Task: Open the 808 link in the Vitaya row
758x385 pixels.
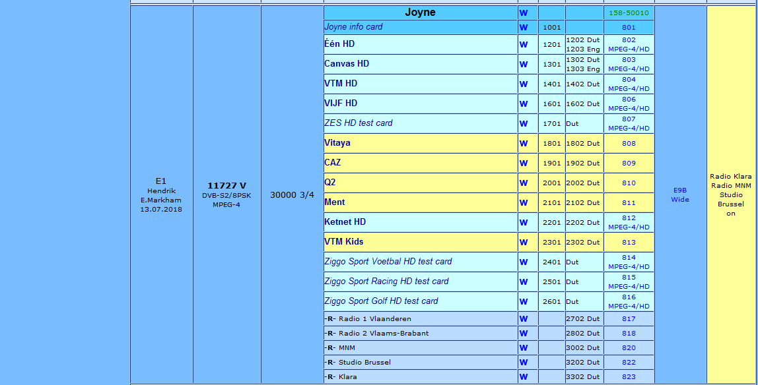Action: pos(629,143)
